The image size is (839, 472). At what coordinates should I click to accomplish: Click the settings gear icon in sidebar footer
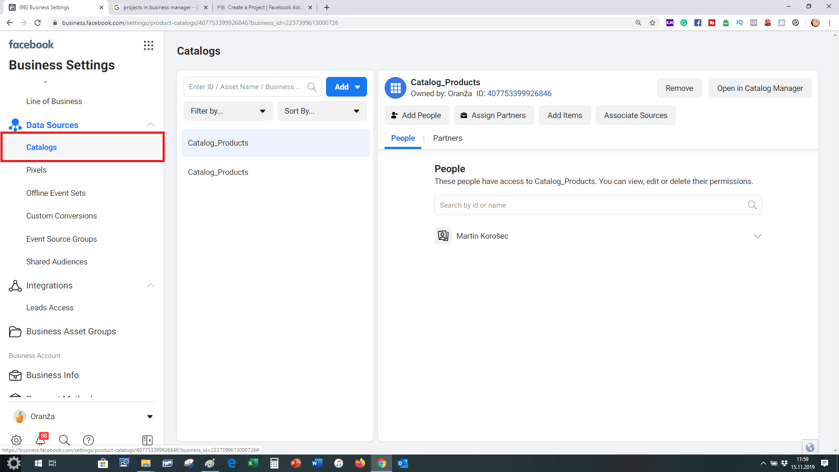click(16, 440)
